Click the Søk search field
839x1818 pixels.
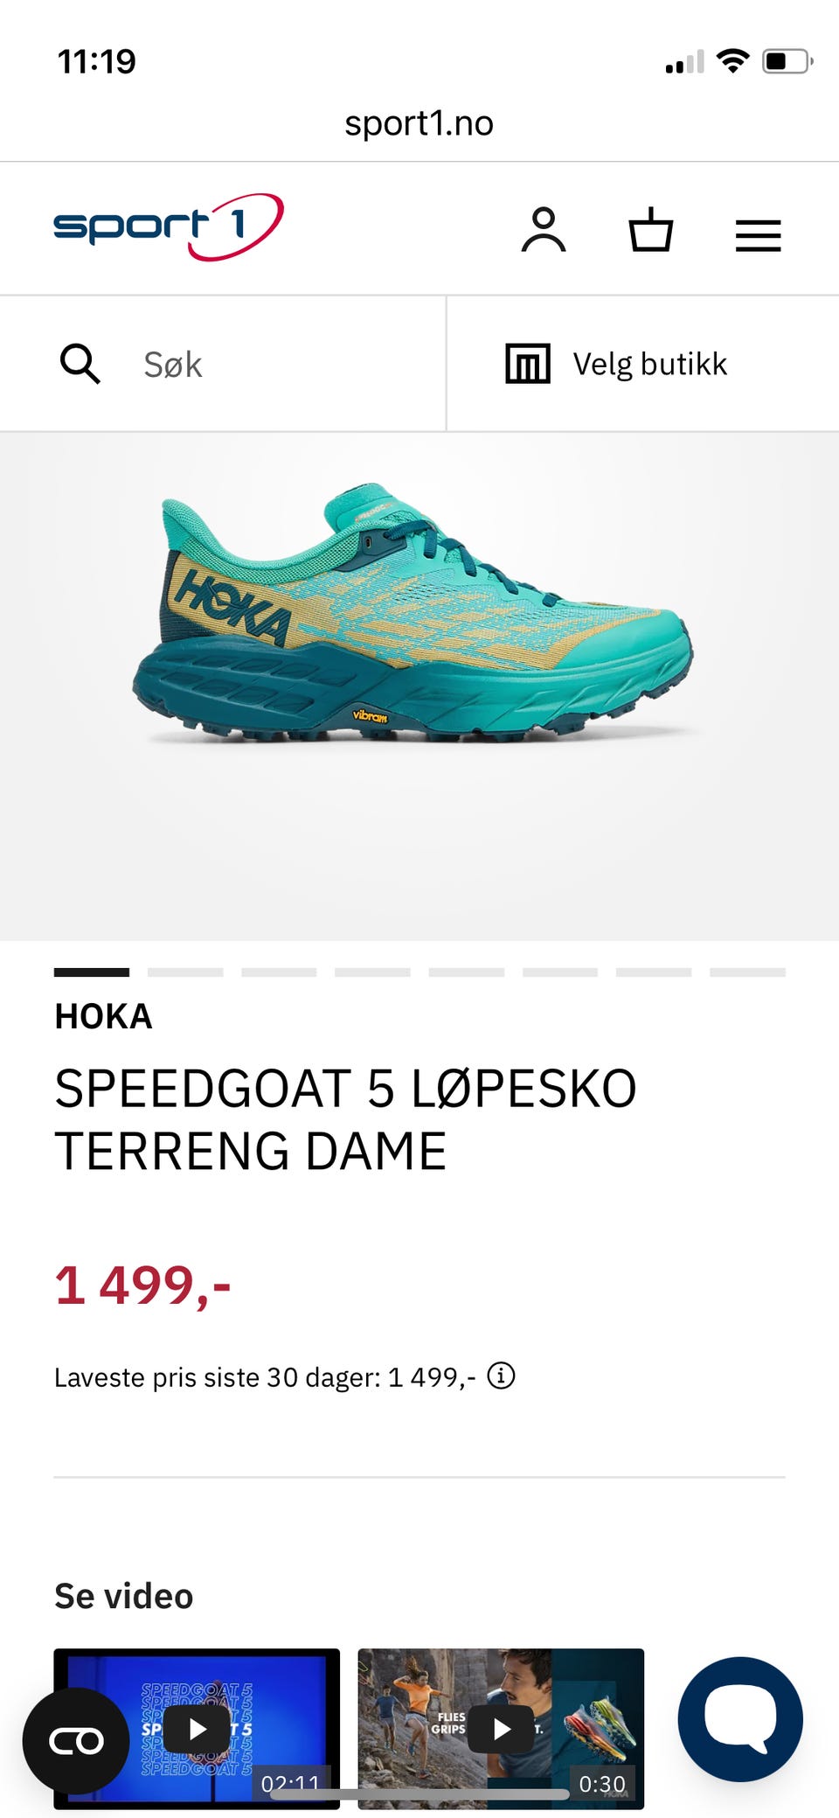[223, 364]
